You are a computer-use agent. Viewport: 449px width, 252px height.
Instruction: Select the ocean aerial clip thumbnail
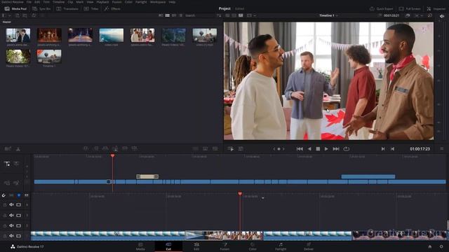coord(112,35)
